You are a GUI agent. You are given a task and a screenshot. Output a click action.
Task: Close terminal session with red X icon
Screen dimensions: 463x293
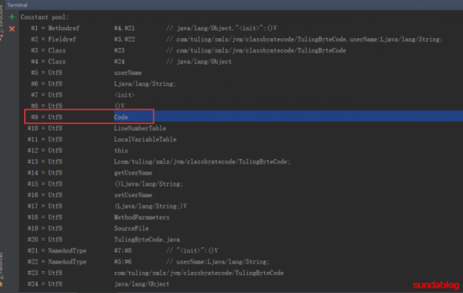pyautogui.click(x=12, y=29)
